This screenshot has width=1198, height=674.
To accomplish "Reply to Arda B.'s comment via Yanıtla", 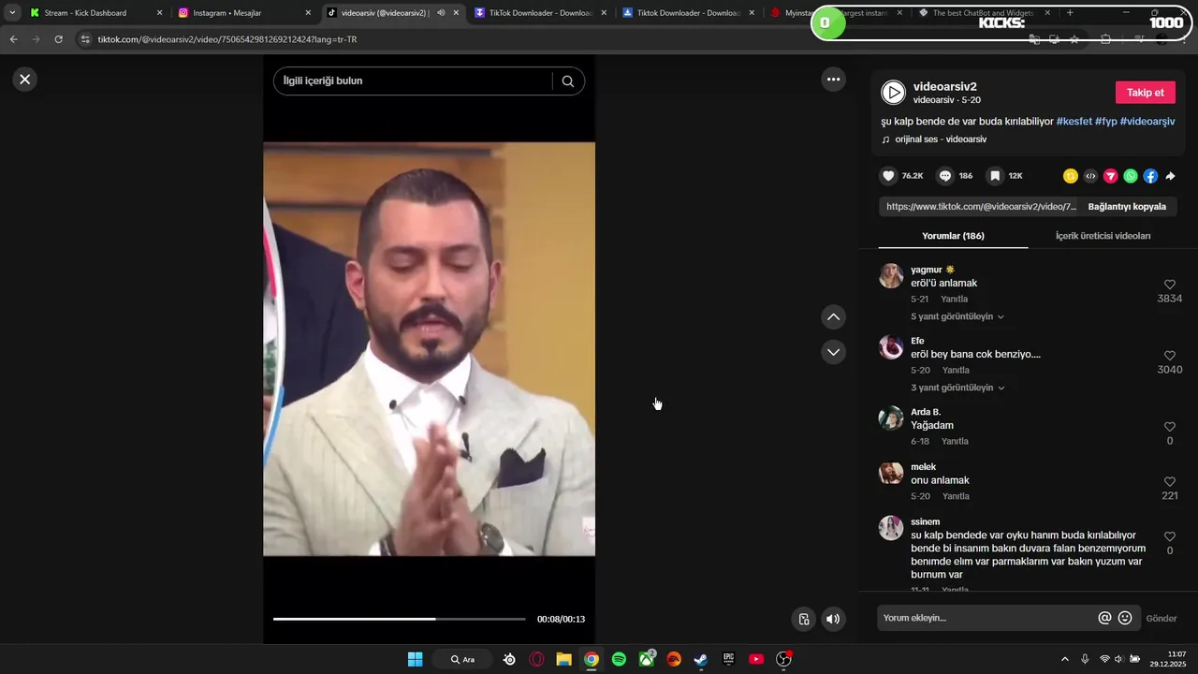I will (x=955, y=442).
